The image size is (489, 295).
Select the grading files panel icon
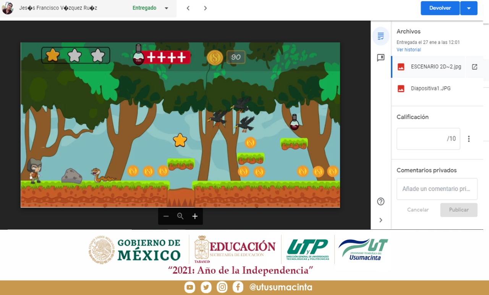click(x=381, y=36)
